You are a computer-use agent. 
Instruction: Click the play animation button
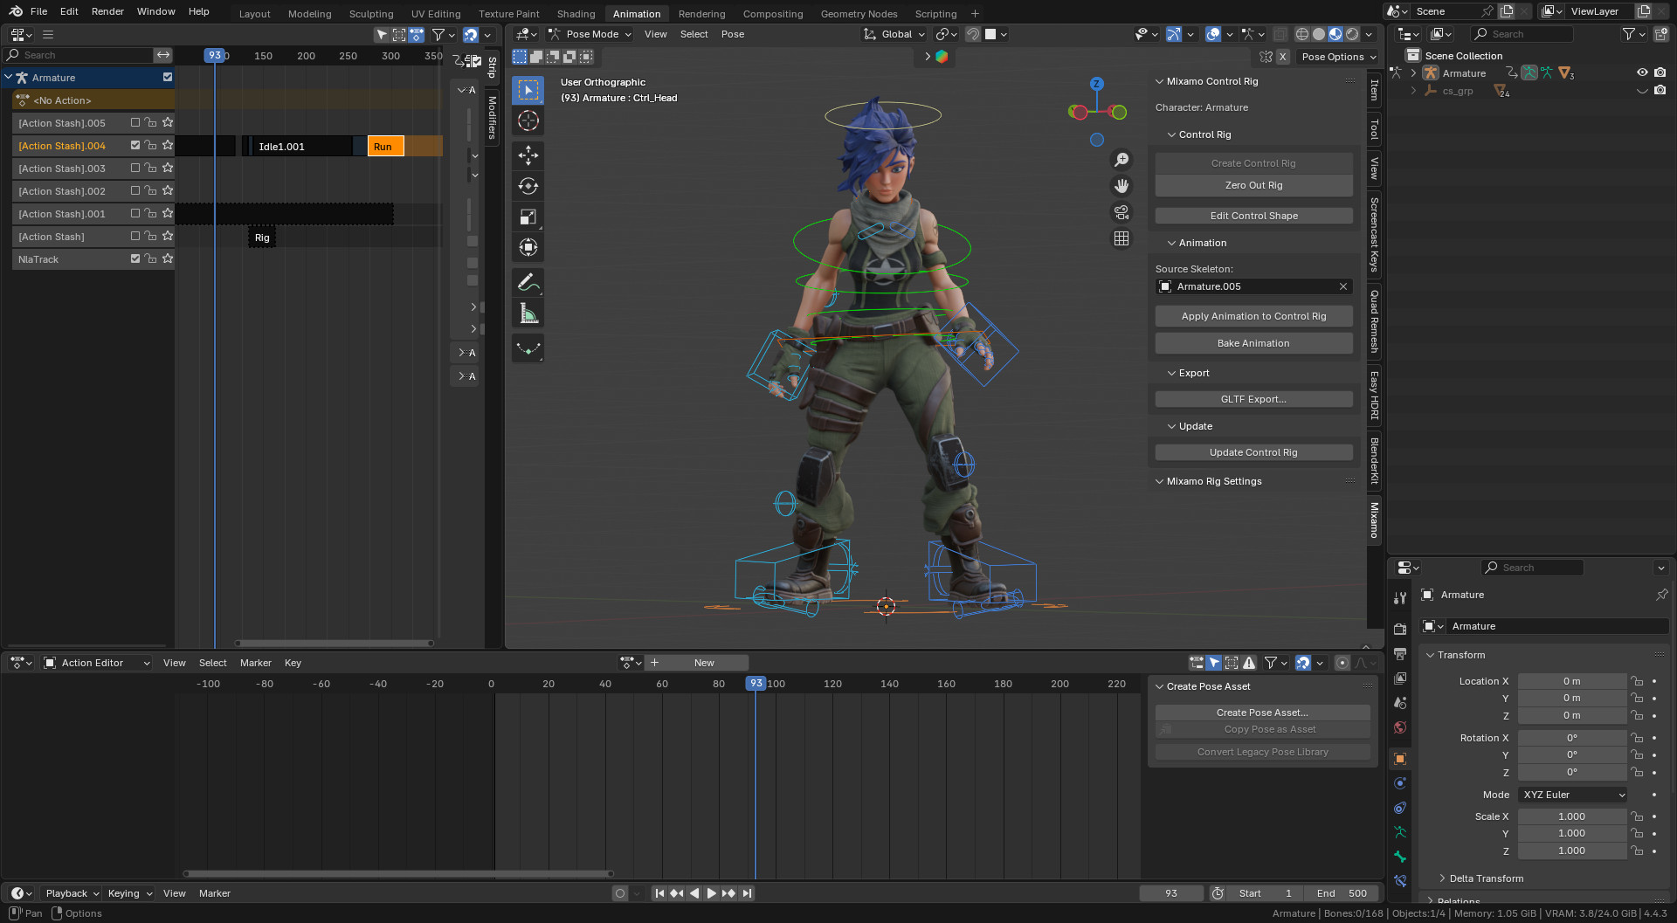[711, 893]
